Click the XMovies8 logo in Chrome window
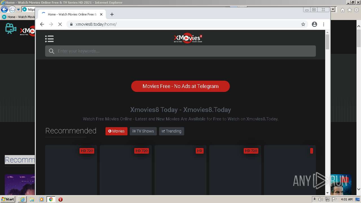 [x=188, y=39]
